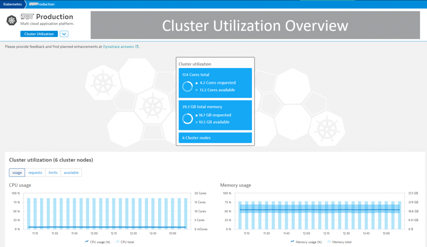Click the memory usage donut chart icon
Viewport: 427px width, 247px height.
(187, 118)
